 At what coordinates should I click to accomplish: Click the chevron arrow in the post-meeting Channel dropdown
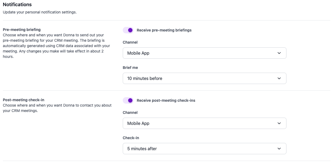coord(279,123)
